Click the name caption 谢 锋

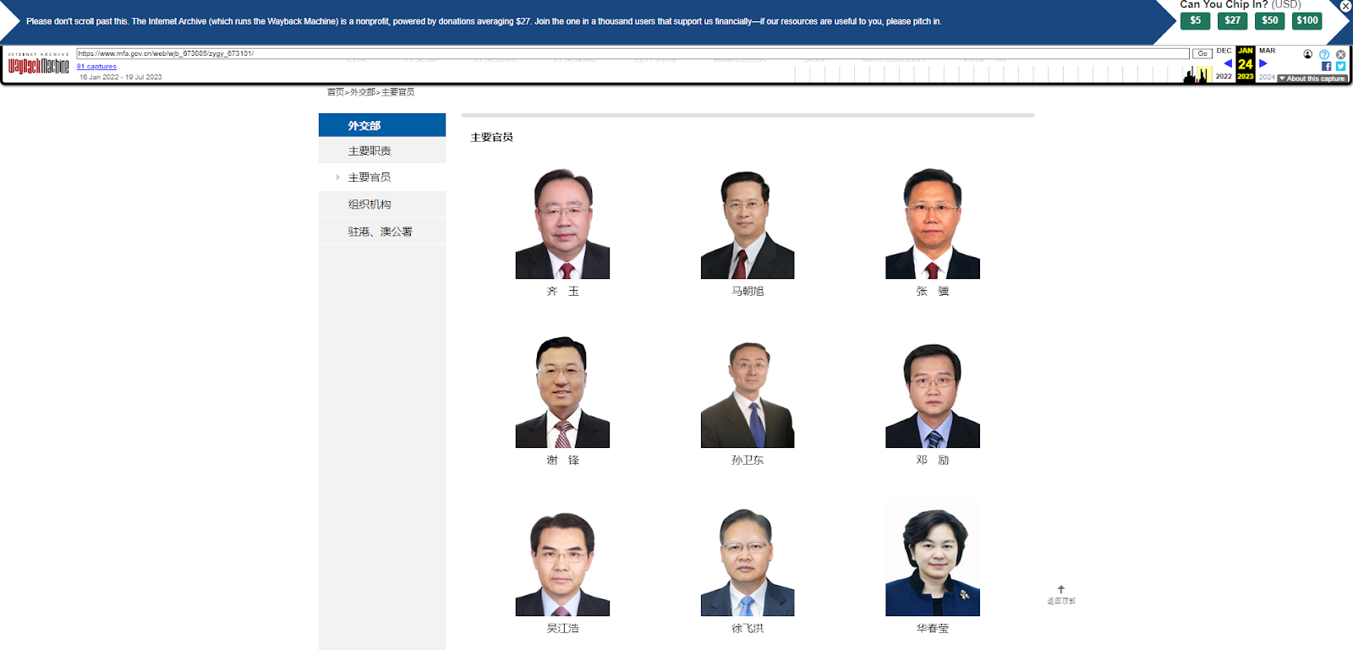562,461
